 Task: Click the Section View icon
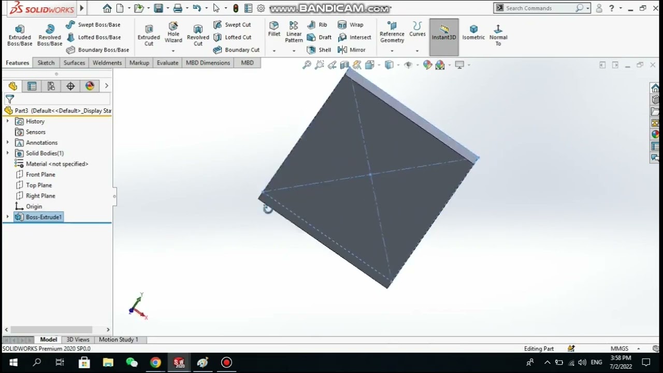coord(344,65)
